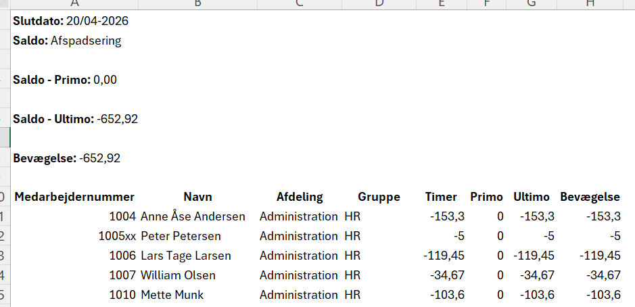
Task: Select the Saldo - Ultimo cell
Action: coord(75,119)
